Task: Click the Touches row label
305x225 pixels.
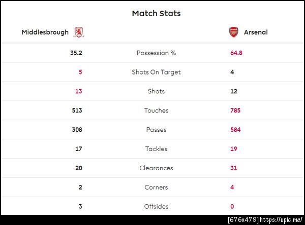Action: 156,110
